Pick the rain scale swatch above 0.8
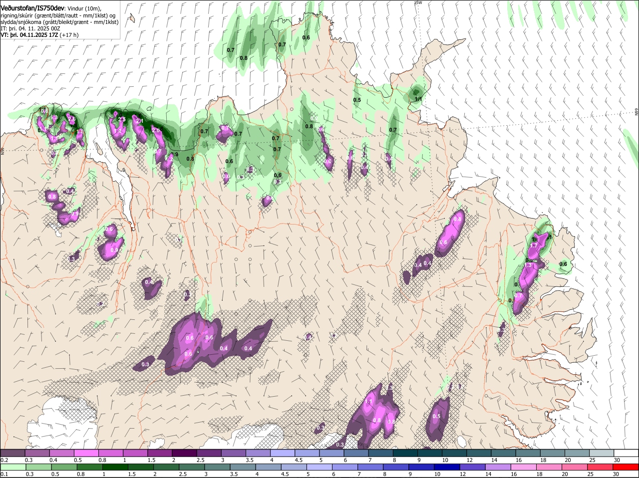639x478 pixels. [x=90, y=467]
